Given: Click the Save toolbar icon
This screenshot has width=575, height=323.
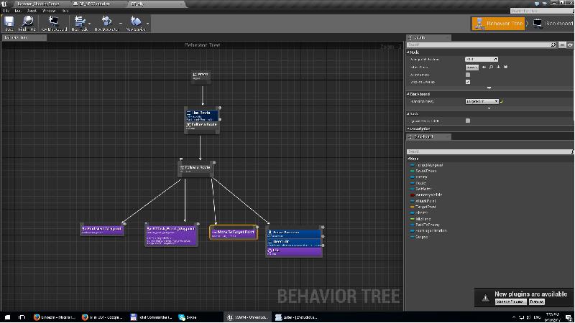Looking at the screenshot, I should (9, 23).
